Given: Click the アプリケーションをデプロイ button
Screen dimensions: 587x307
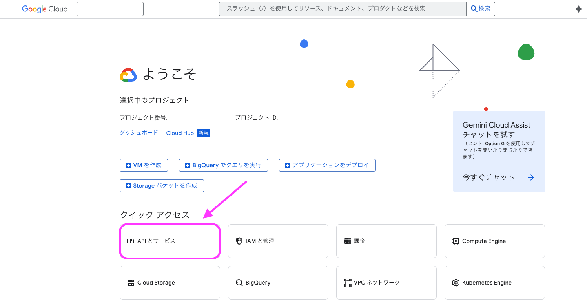Looking at the screenshot, I should (327, 165).
